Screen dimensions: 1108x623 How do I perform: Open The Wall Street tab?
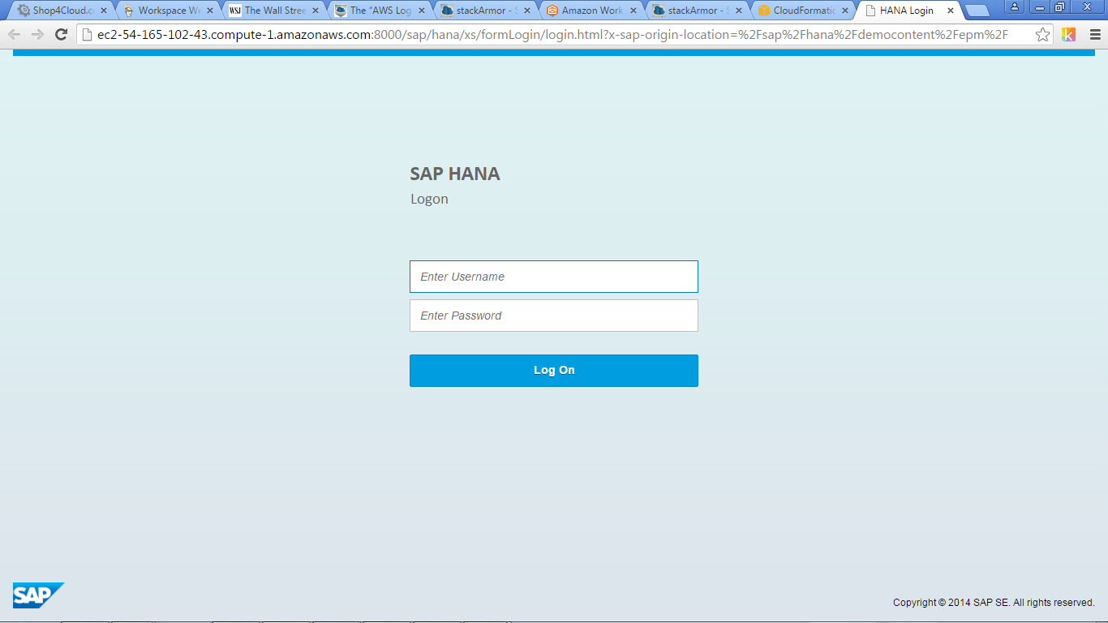pos(274,11)
